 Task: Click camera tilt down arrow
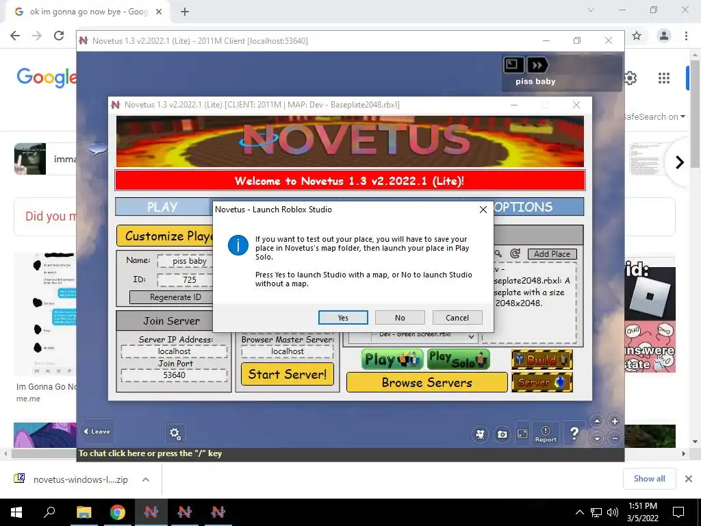tap(597, 439)
